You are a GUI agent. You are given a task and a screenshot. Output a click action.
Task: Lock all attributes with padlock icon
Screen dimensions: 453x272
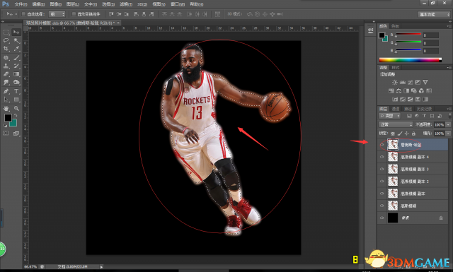pos(413,134)
